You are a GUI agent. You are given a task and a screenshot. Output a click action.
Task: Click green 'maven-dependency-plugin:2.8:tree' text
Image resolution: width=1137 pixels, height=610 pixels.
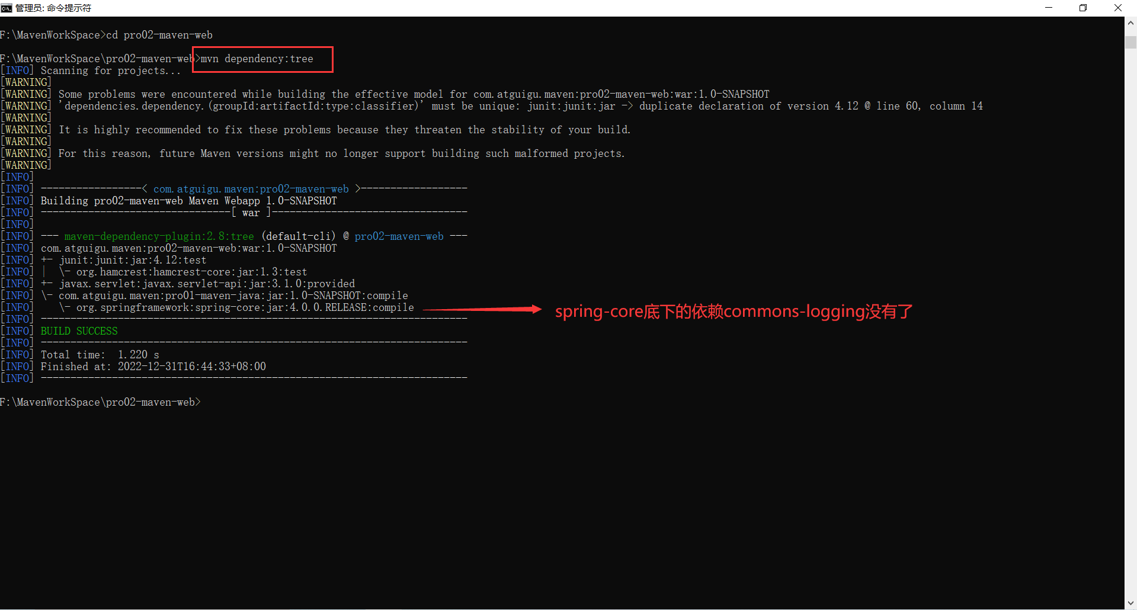[x=159, y=236]
